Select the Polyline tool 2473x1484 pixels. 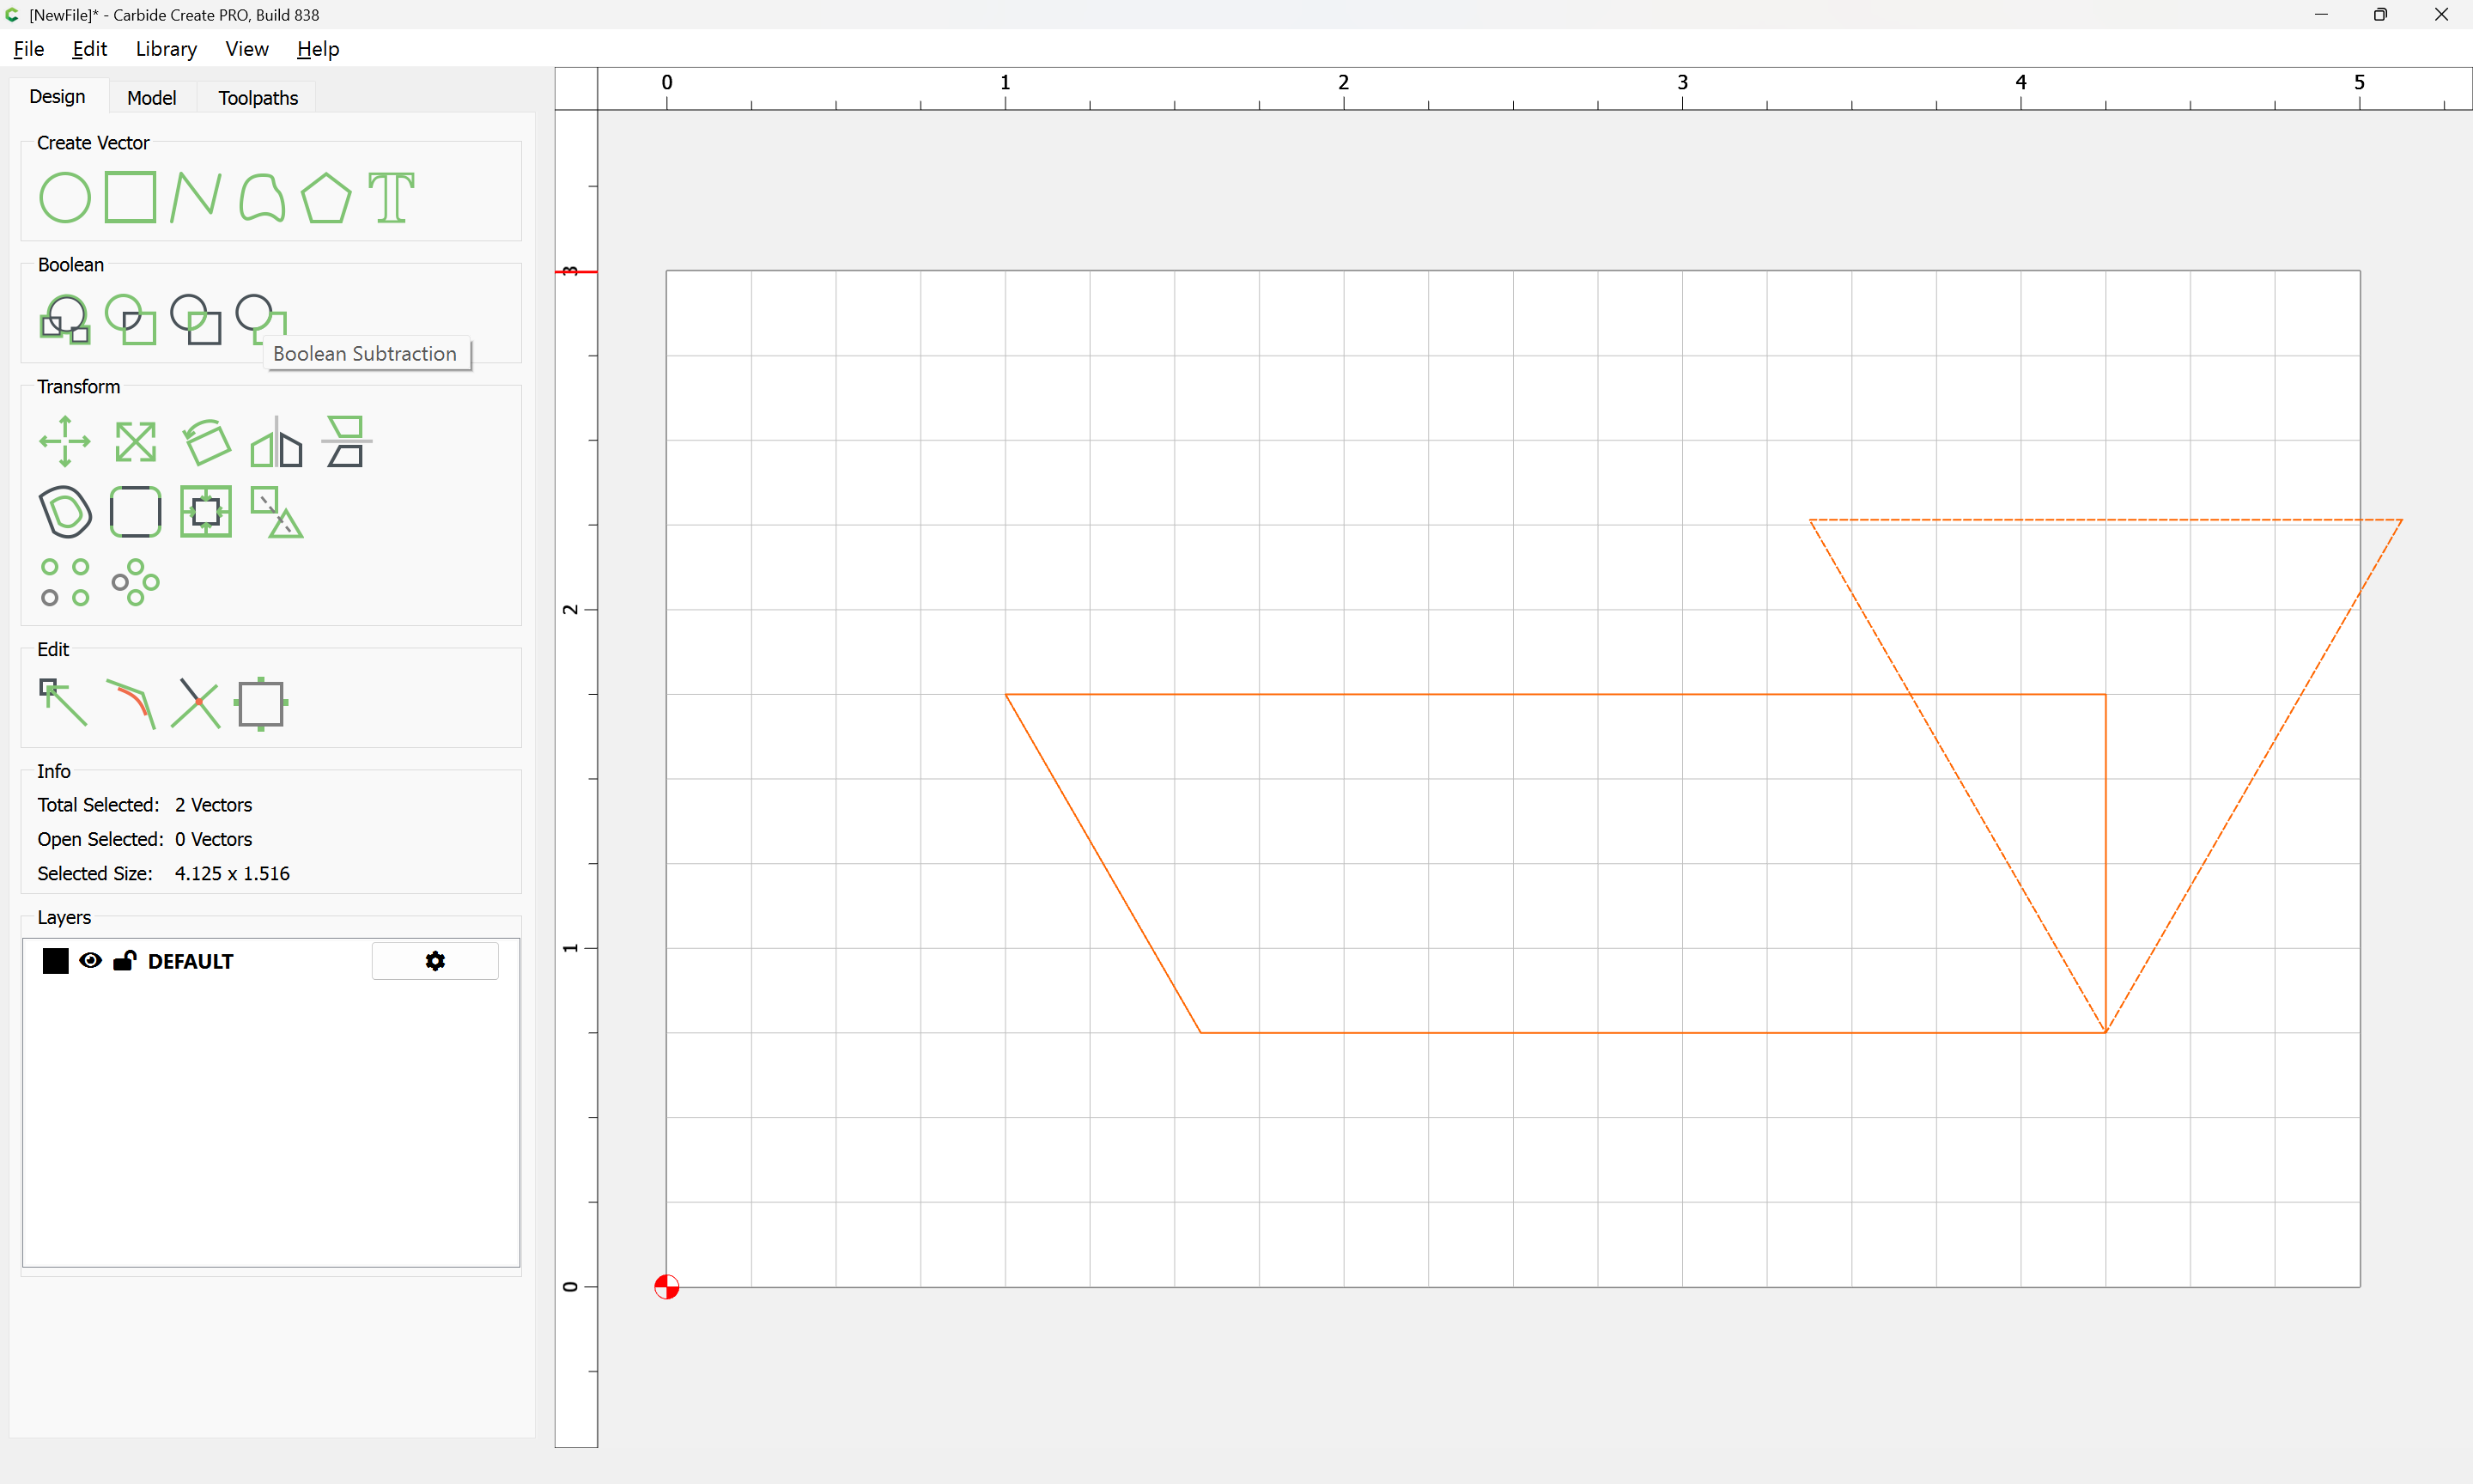coord(195,197)
